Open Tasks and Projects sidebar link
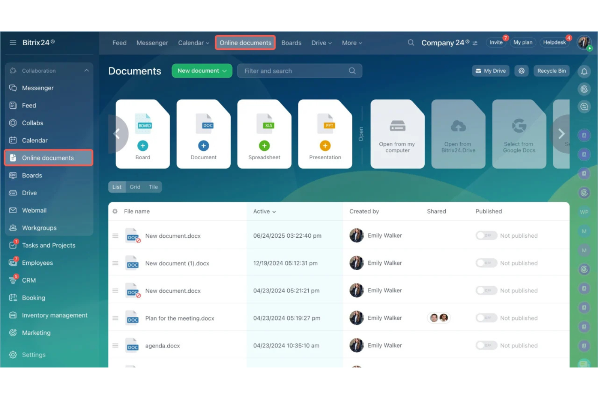 pos(48,245)
